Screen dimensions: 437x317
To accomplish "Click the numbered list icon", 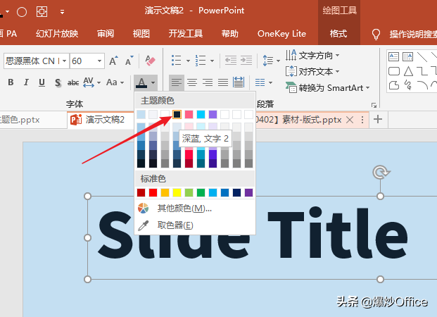I will click(201, 61).
